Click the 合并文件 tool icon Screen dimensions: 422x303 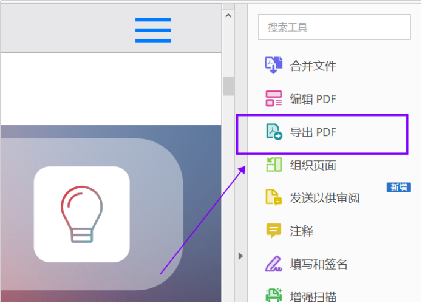point(273,65)
